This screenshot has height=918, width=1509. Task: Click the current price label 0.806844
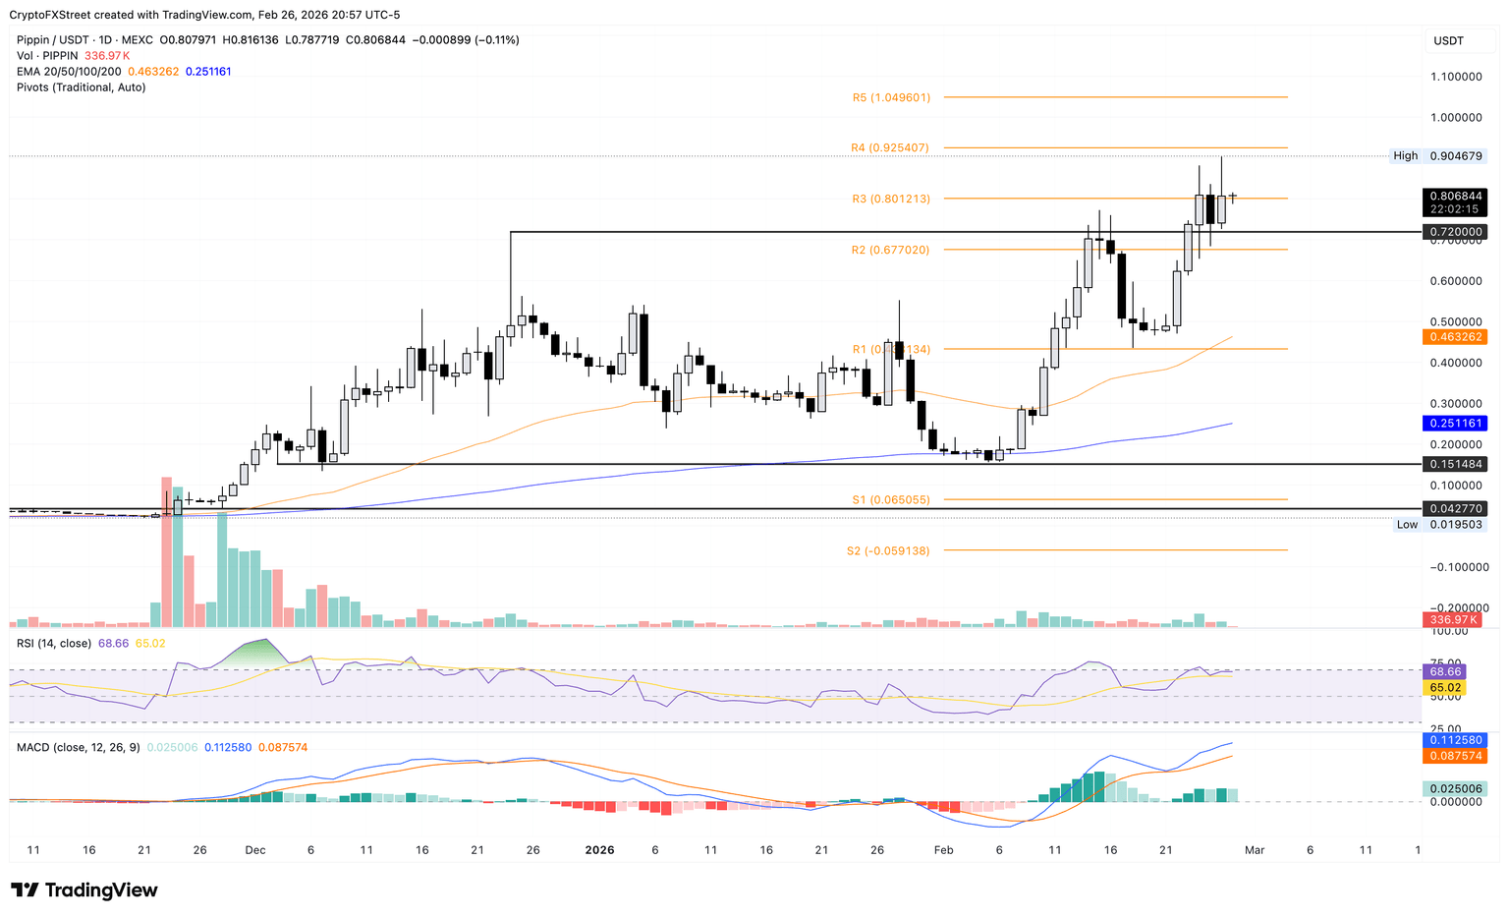(x=1454, y=197)
